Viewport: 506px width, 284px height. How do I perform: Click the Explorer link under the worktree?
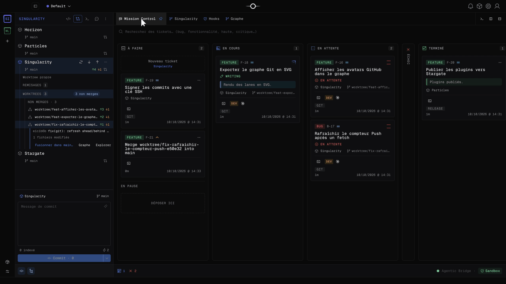pos(103,145)
